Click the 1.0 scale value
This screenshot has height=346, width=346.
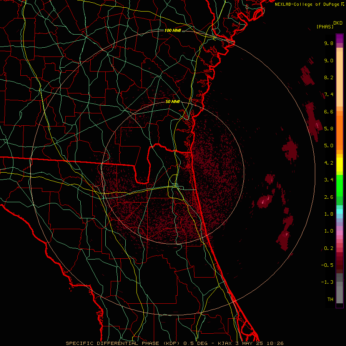[329, 231]
